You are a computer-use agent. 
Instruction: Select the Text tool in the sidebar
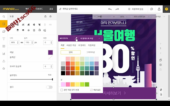click(x=4, y=39)
